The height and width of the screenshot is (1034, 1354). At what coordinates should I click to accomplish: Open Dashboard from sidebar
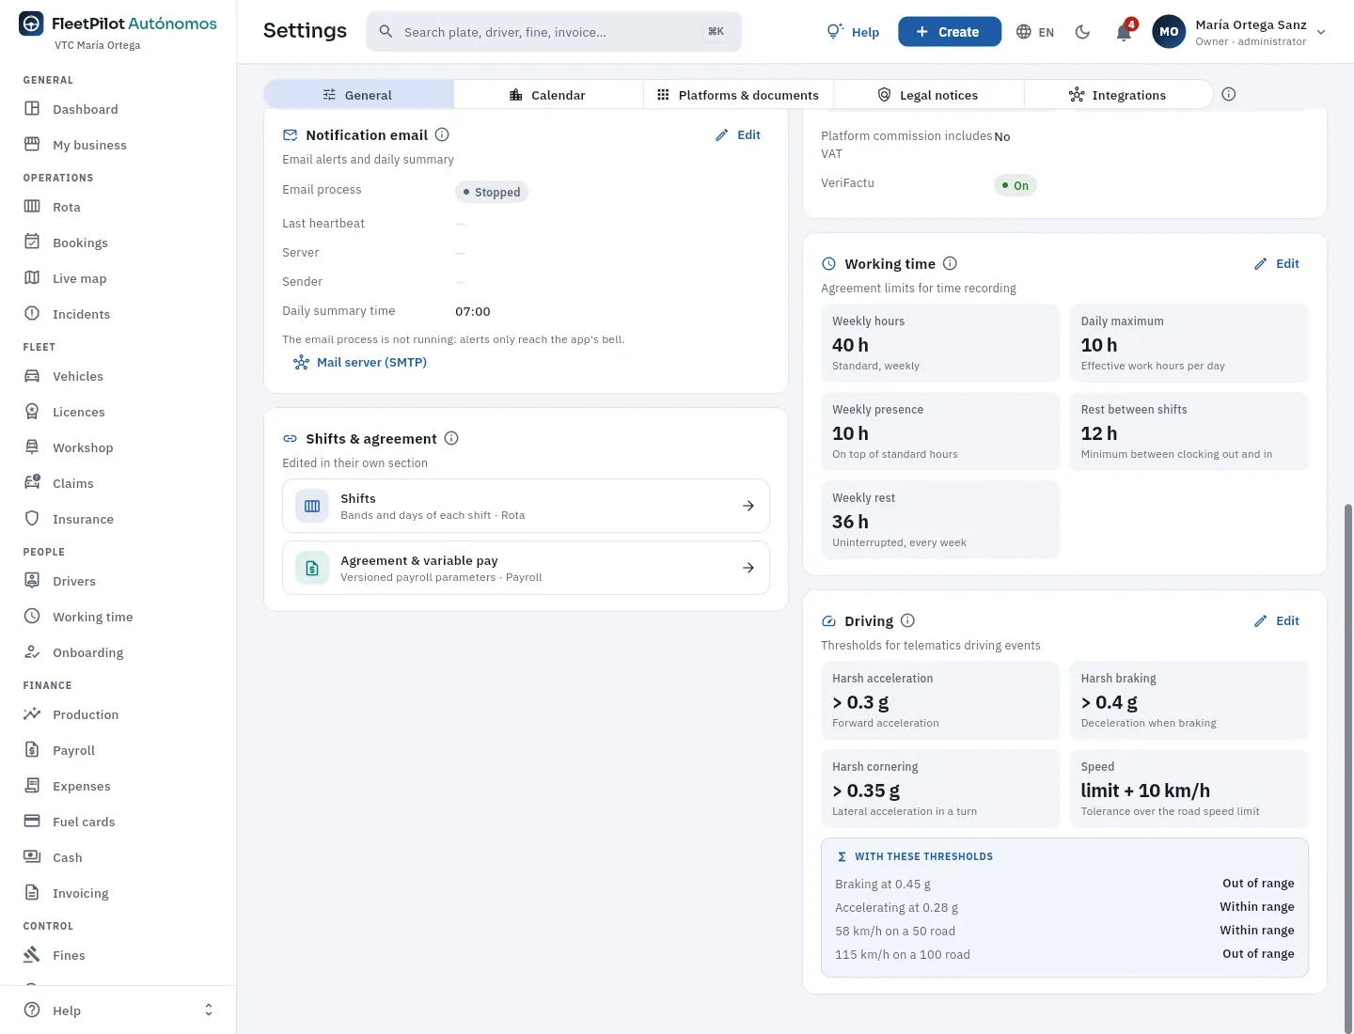click(118, 109)
